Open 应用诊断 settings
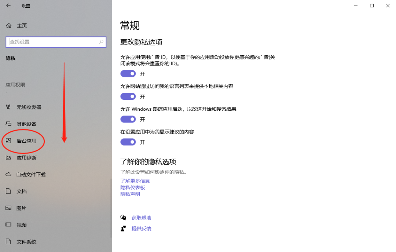The height and width of the screenshot is (252, 396). coord(26,158)
